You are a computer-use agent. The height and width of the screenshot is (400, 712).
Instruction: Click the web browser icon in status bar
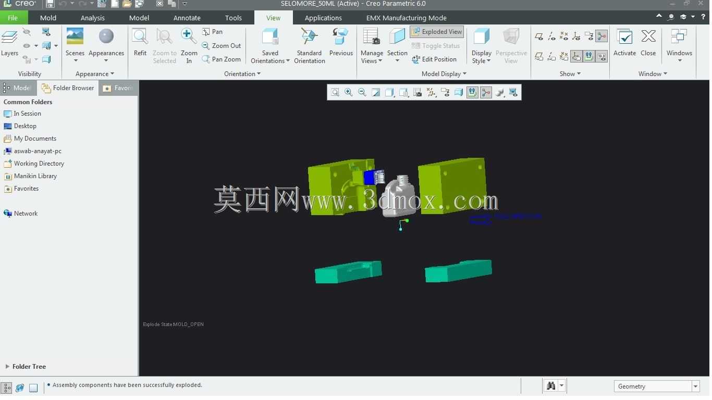(20, 387)
